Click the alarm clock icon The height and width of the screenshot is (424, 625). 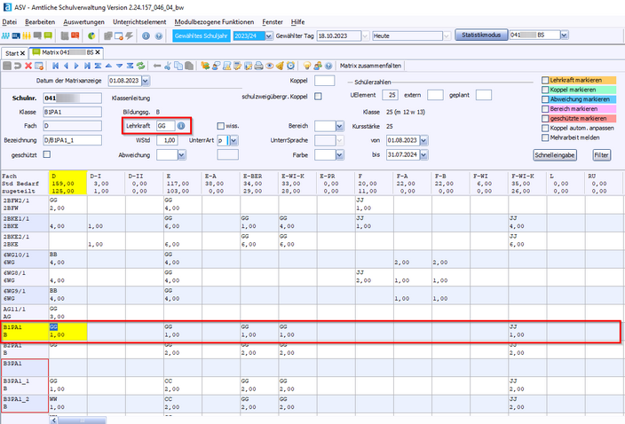click(291, 67)
